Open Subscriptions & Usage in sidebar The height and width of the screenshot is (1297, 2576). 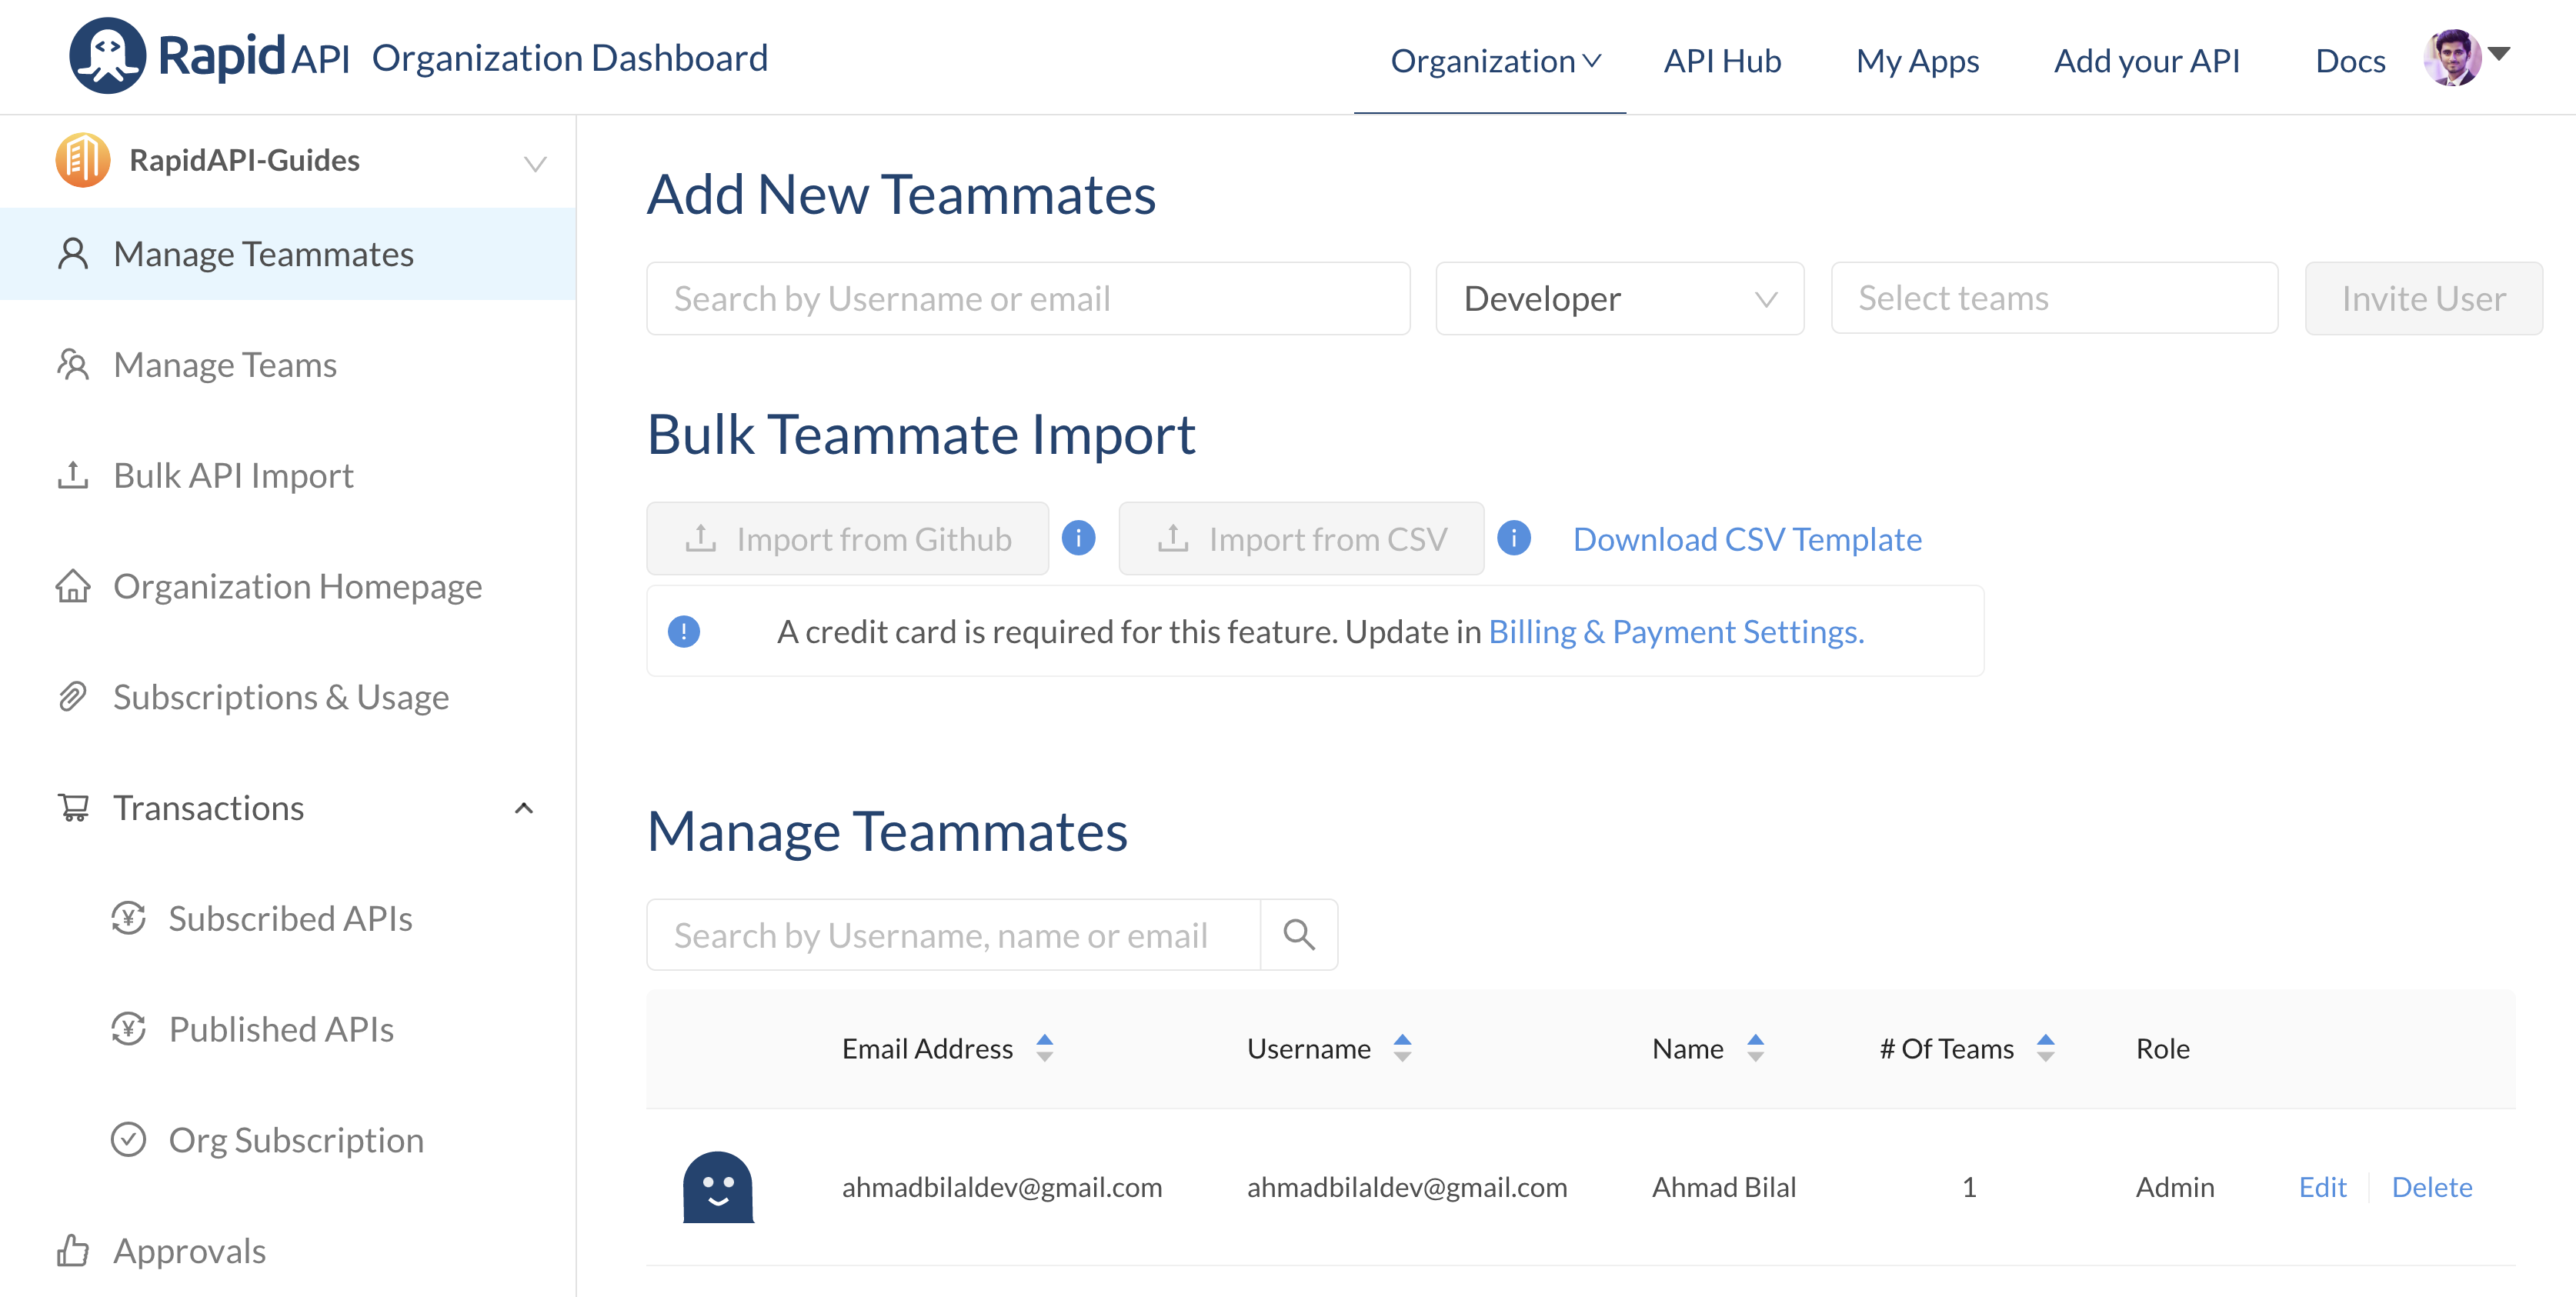[x=280, y=697]
